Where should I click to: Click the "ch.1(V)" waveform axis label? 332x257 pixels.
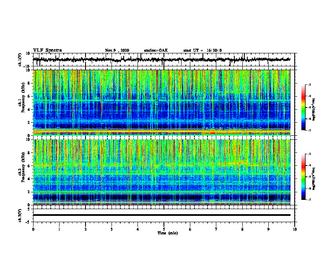coord(20,60)
